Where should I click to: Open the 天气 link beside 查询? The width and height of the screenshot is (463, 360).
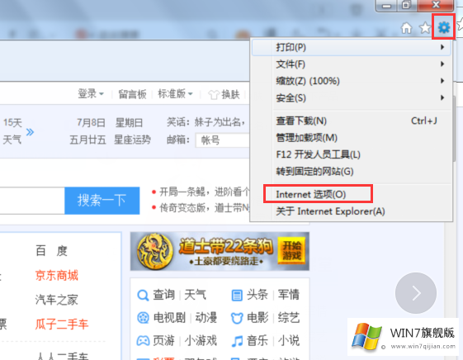[195, 295]
